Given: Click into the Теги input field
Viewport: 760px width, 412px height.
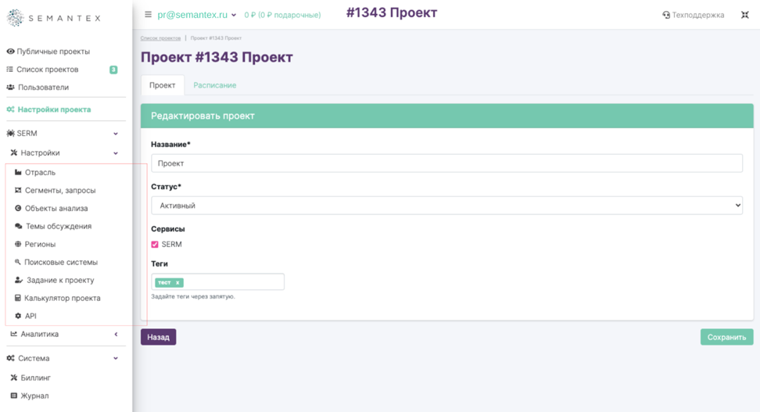Looking at the screenshot, I should tap(217, 281).
